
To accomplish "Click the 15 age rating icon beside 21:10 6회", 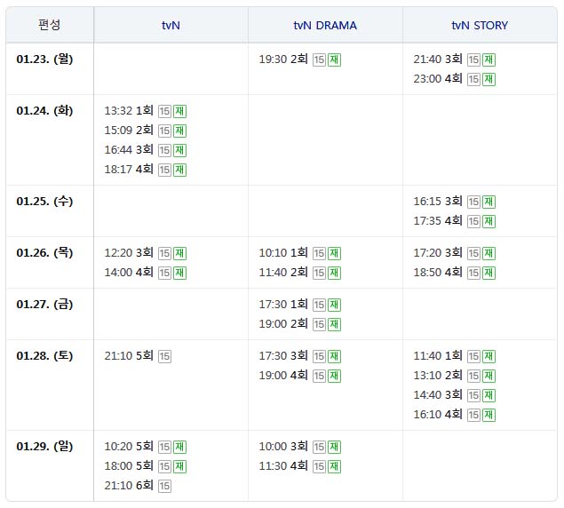I will click(164, 486).
